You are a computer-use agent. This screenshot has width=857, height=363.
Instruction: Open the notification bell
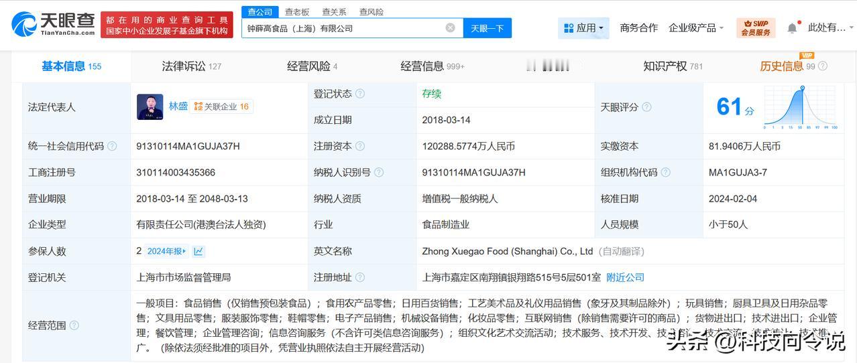click(x=792, y=28)
